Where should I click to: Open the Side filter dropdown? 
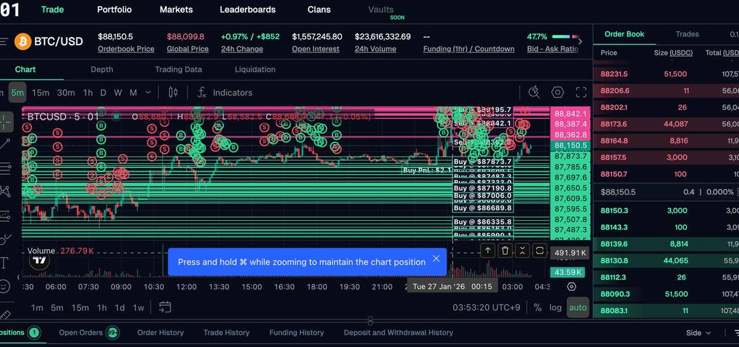click(698, 333)
